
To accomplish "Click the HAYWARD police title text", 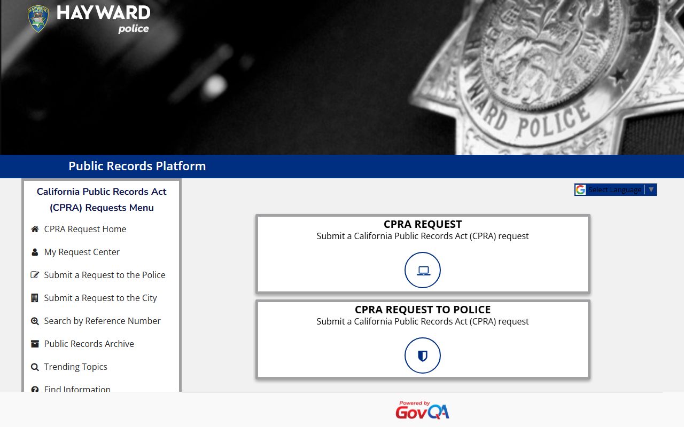I will pyautogui.click(x=104, y=19).
